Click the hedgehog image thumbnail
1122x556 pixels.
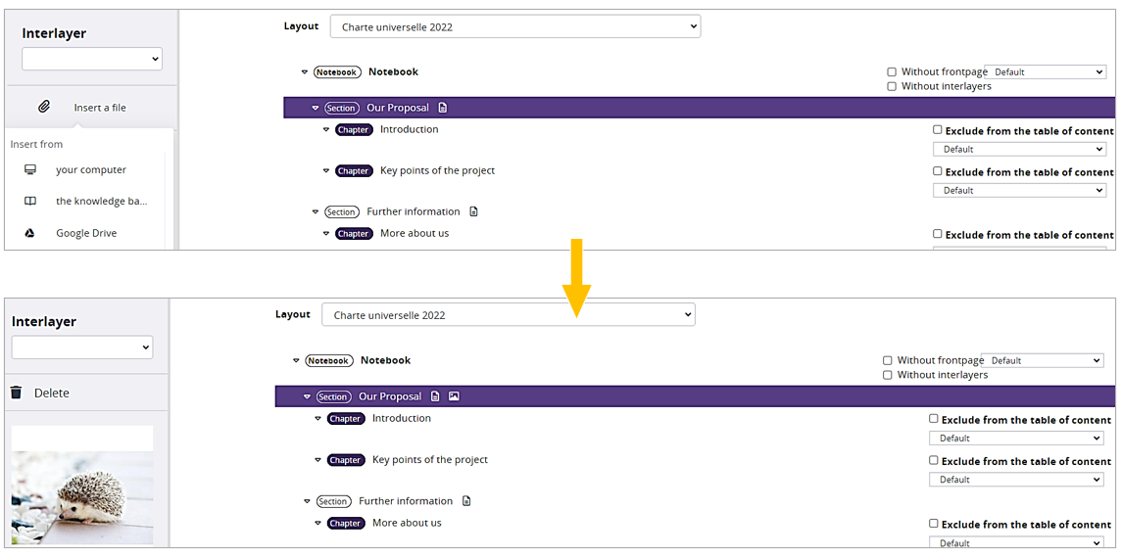click(x=82, y=486)
